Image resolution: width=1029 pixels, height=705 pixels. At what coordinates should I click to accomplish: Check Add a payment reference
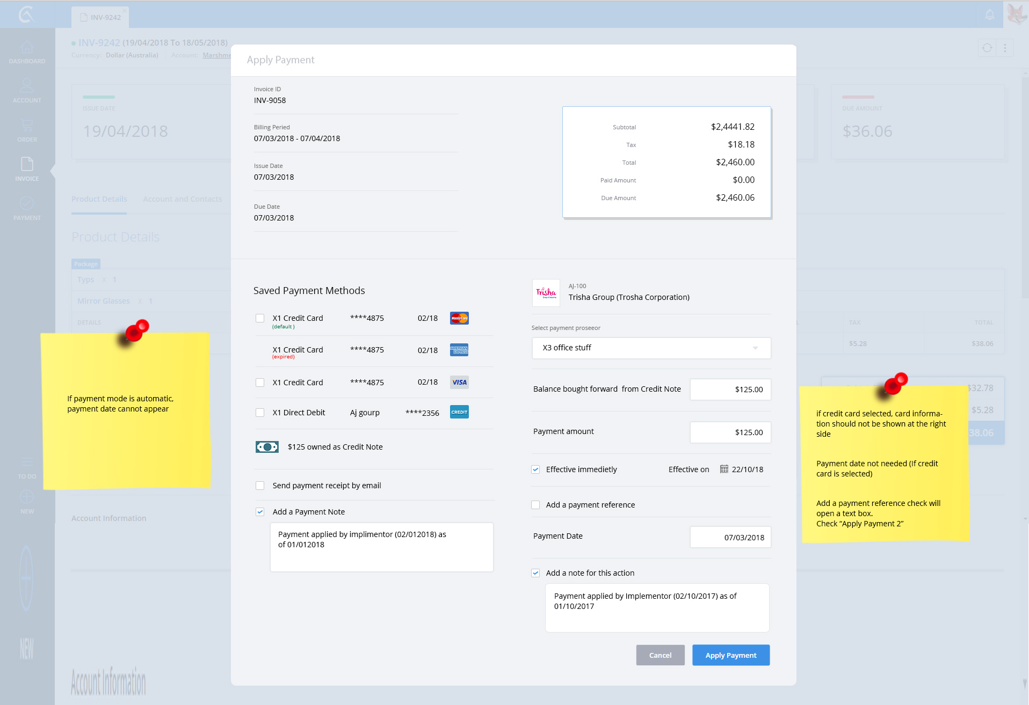coord(535,505)
